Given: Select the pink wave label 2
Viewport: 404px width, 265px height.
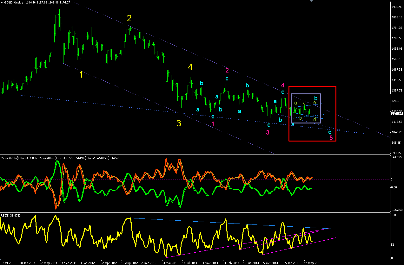Looking at the screenshot, I should pos(227,70).
